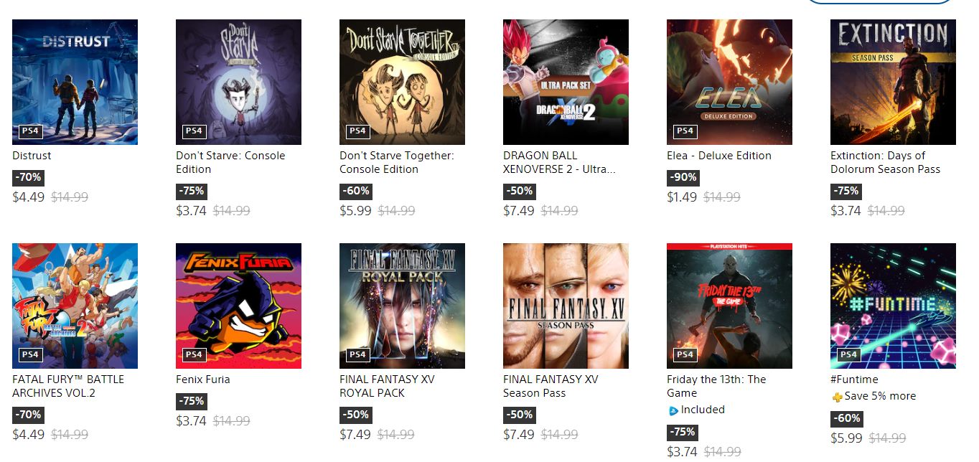Select FATAL FURY BATTLE ARCHIVES VOL.2 title
Screen dimensions: 979x462
(68, 386)
